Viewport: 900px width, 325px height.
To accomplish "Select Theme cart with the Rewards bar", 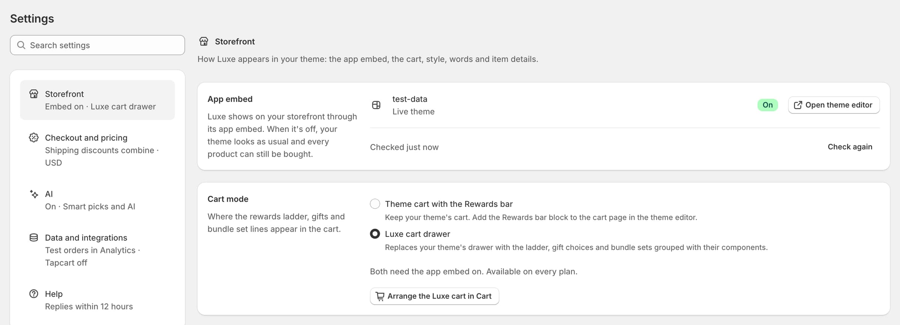I will click(x=375, y=204).
